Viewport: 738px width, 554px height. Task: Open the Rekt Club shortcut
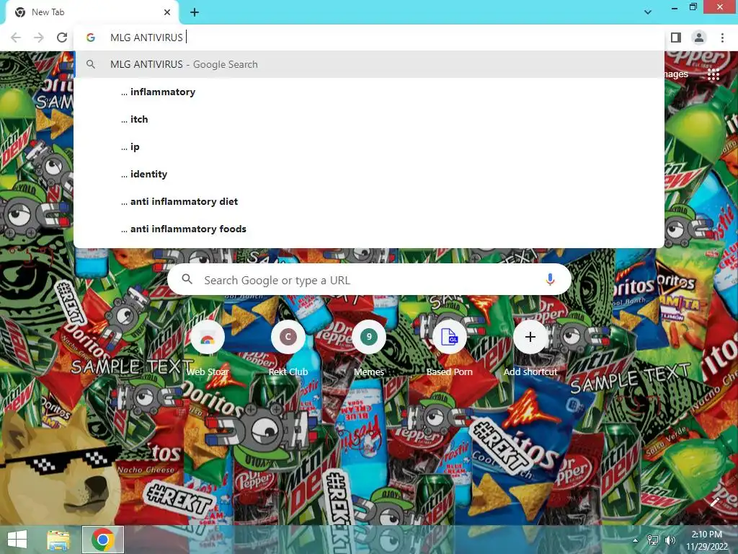click(288, 337)
